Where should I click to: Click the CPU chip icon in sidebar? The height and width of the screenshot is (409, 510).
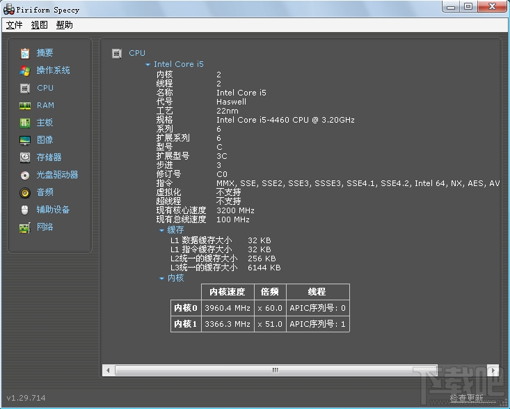(x=25, y=88)
